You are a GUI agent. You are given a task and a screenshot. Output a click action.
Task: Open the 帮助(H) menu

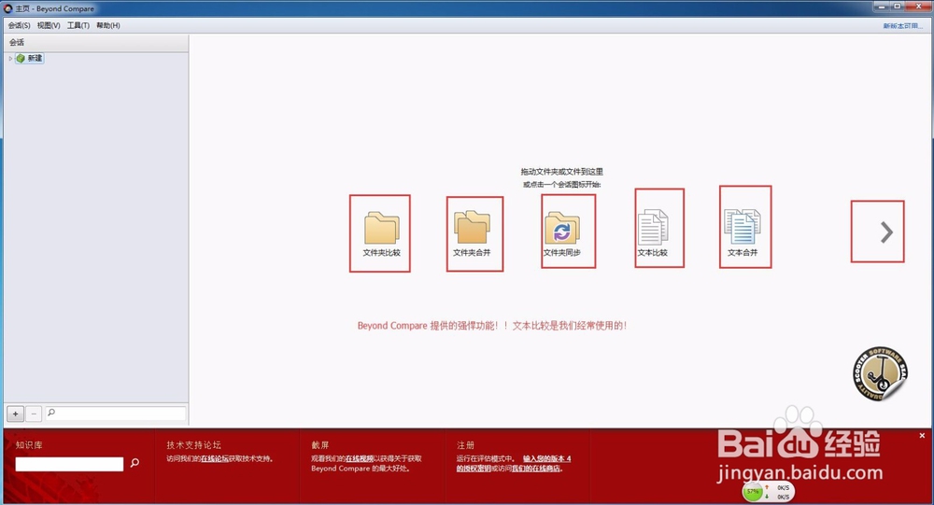coord(107,25)
